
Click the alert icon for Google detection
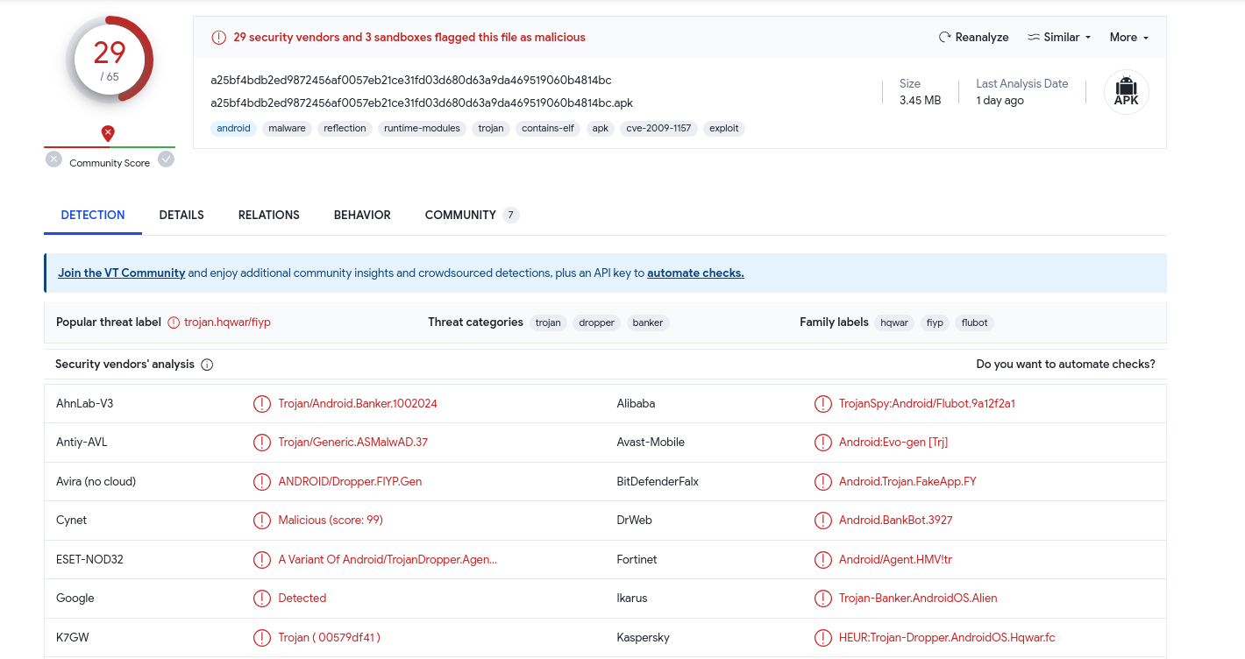pos(261,599)
